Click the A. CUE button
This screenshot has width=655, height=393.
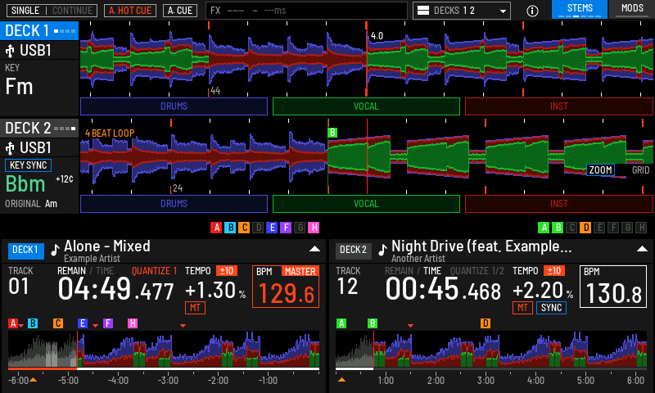[180, 11]
